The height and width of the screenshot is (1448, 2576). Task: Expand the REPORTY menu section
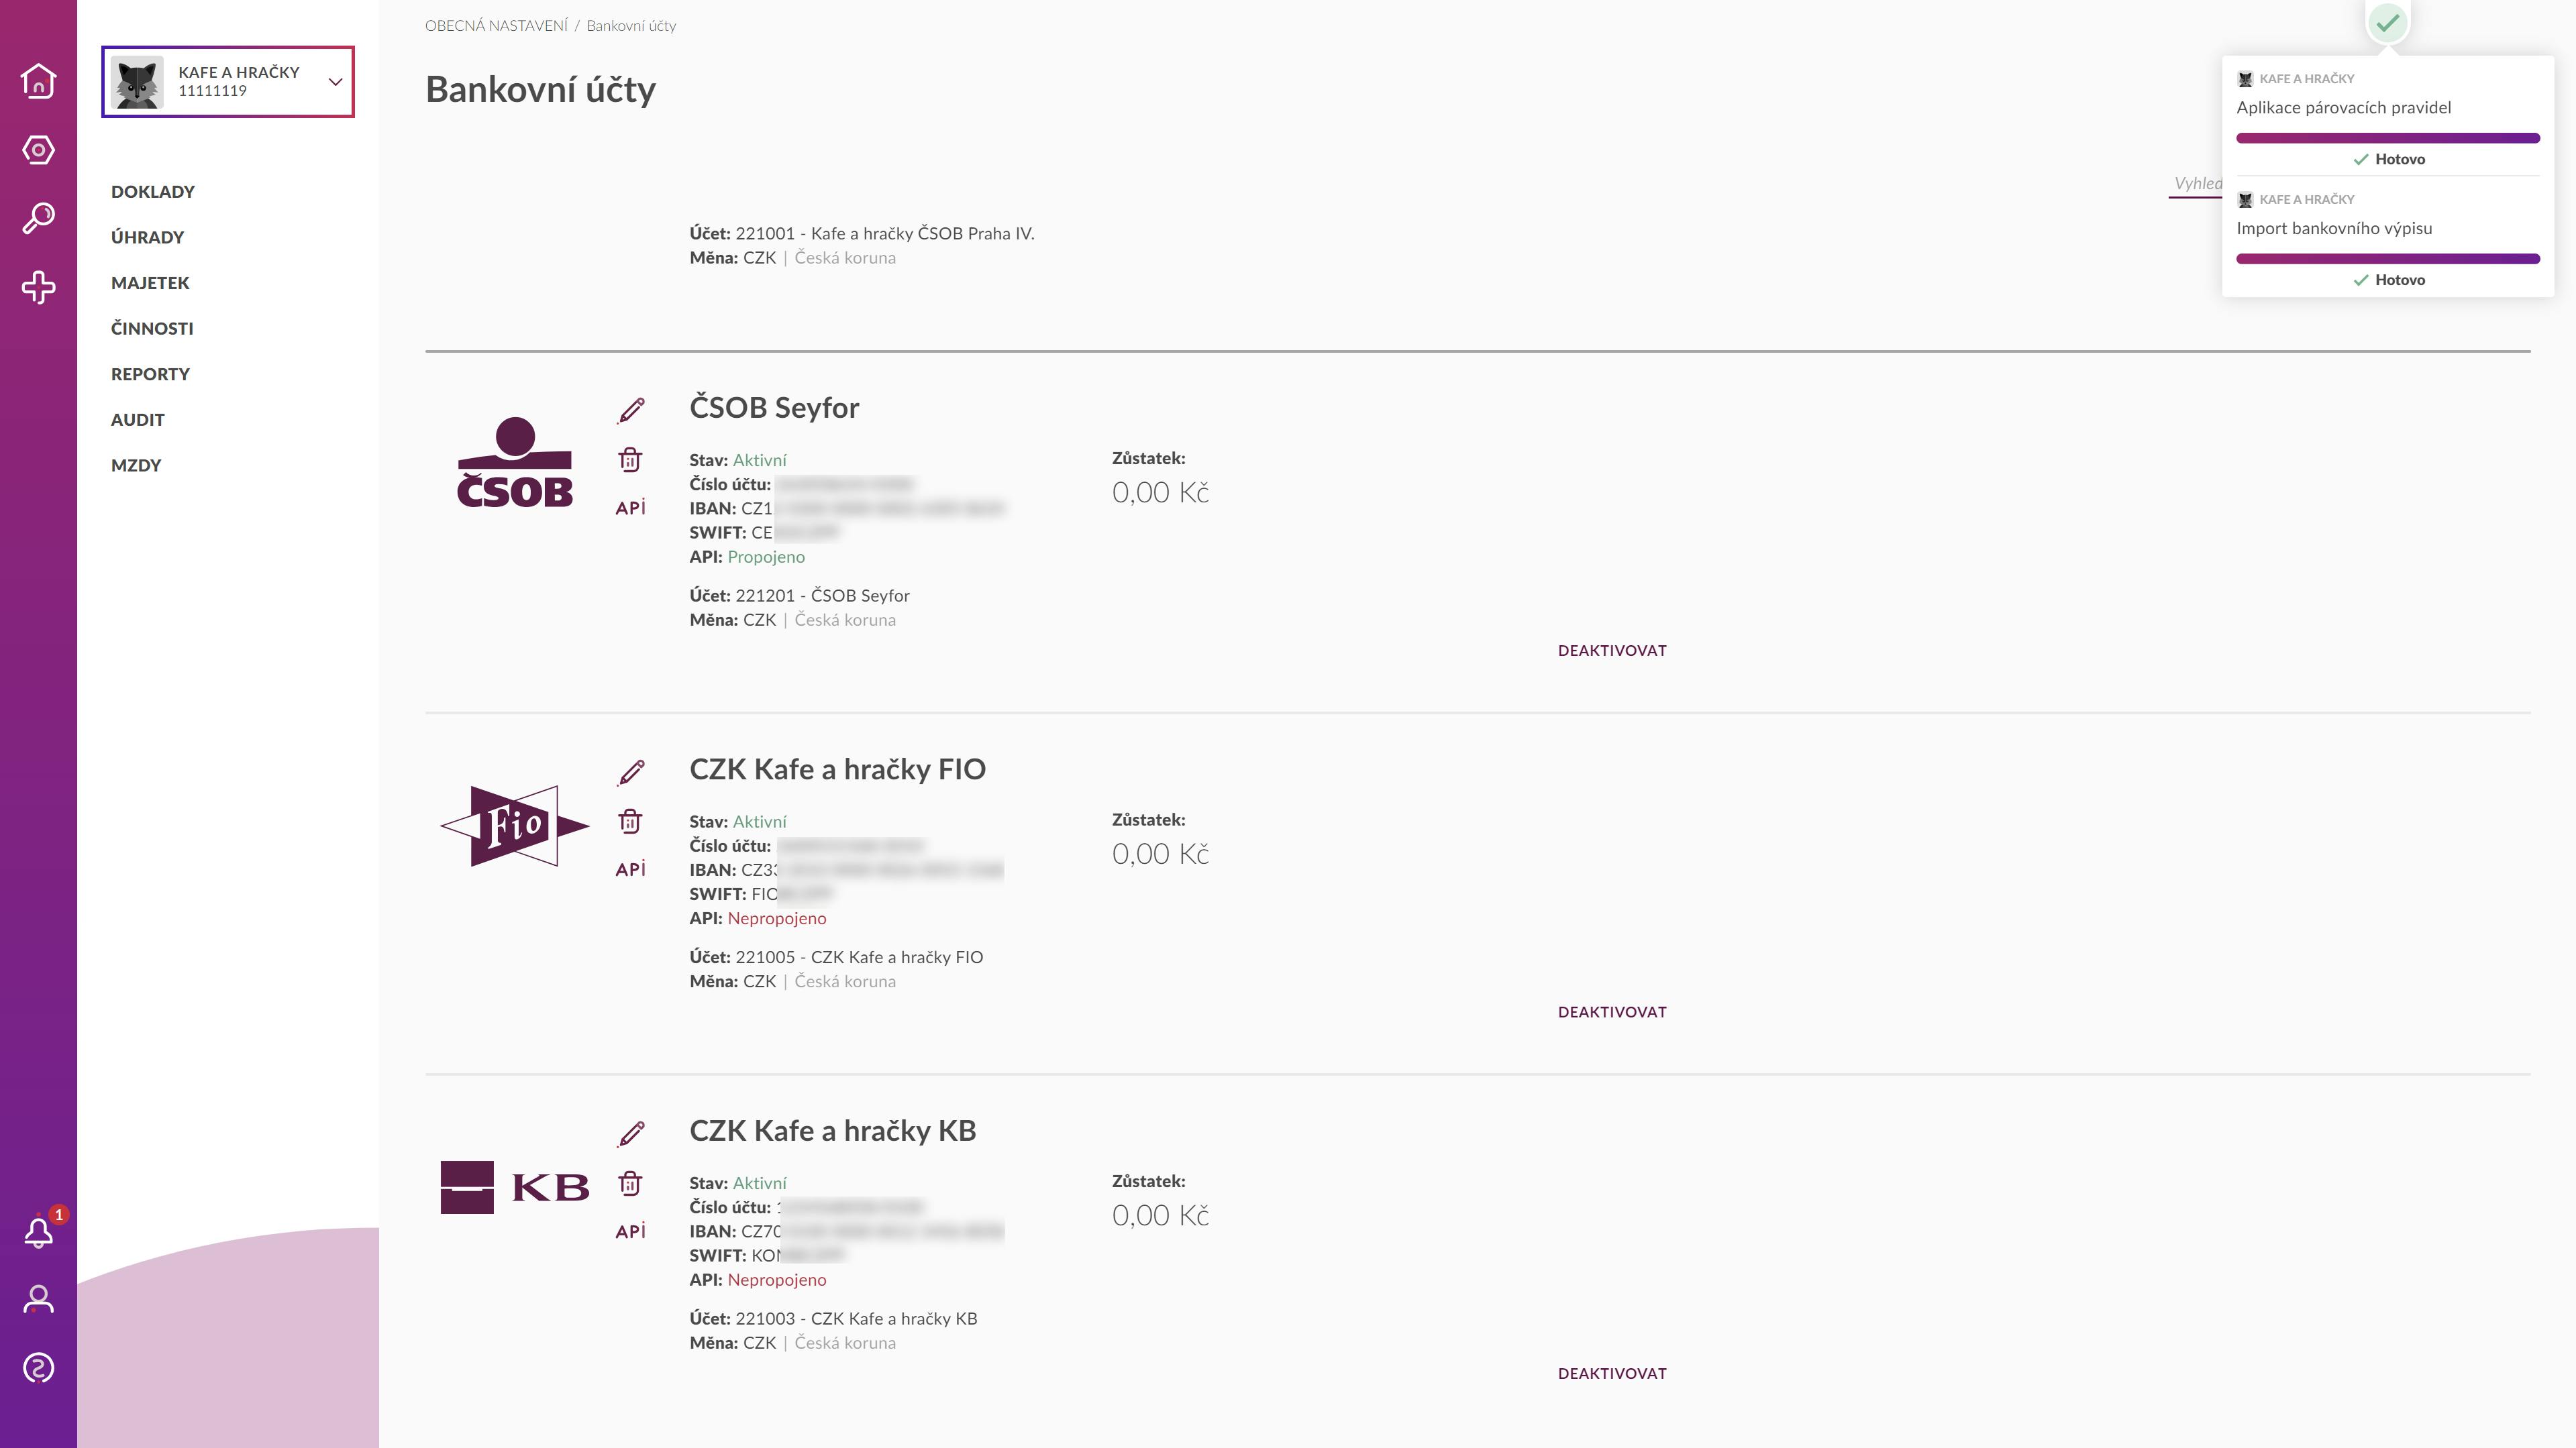point(150,374)
